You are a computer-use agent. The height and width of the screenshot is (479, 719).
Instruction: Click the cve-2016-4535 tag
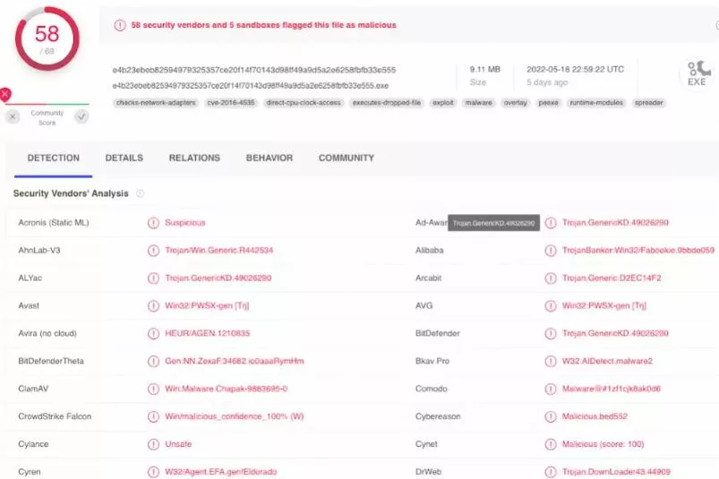coord(231,103)
